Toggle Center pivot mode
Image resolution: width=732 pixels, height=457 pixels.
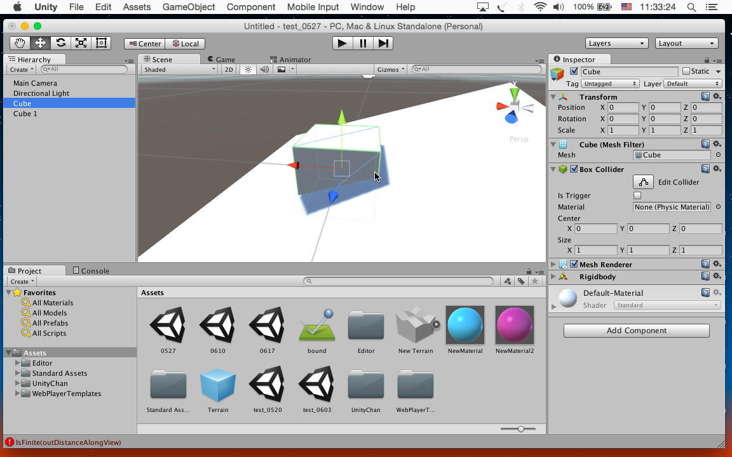[145, 43]
